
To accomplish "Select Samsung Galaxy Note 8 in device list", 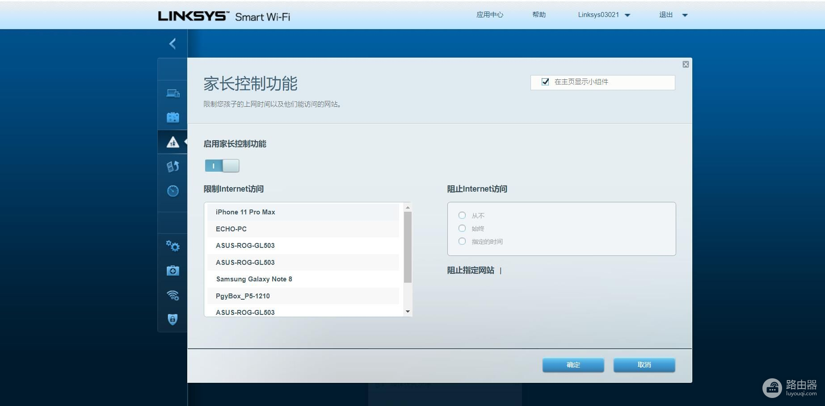I will [254, 279].
